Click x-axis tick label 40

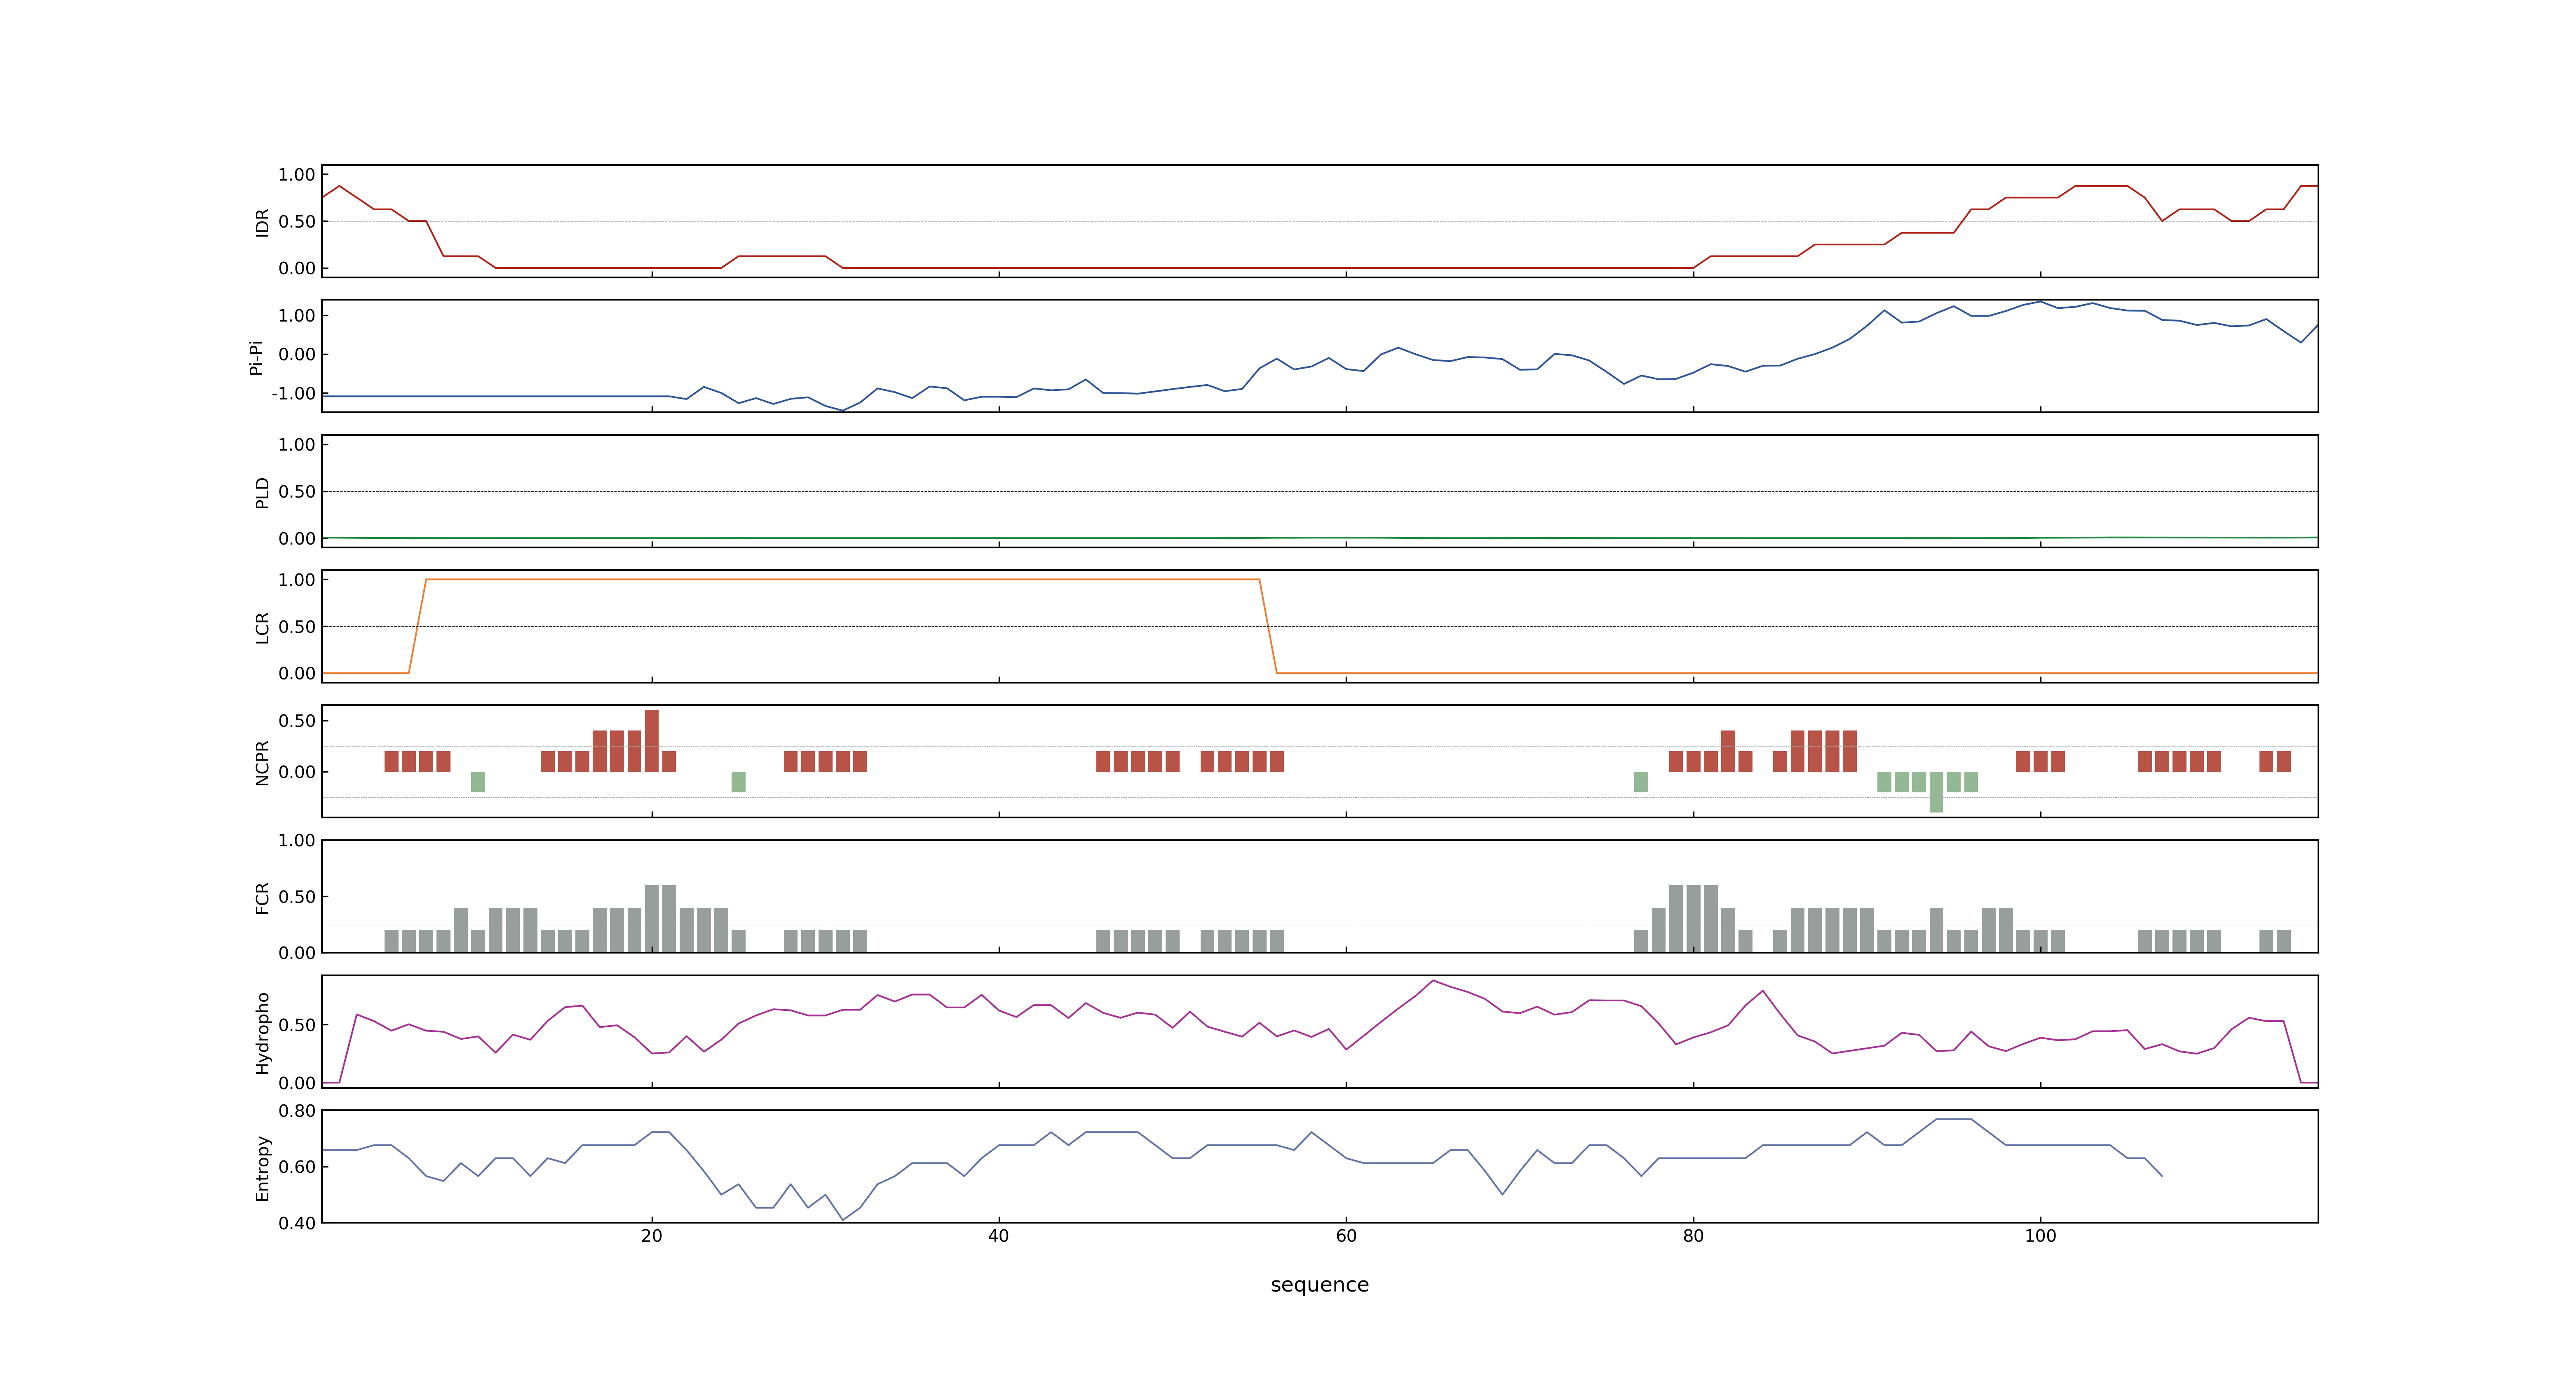point(999,1235)
